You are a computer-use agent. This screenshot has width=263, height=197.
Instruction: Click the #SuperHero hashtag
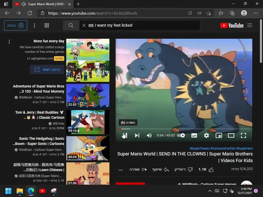[245, 149]
